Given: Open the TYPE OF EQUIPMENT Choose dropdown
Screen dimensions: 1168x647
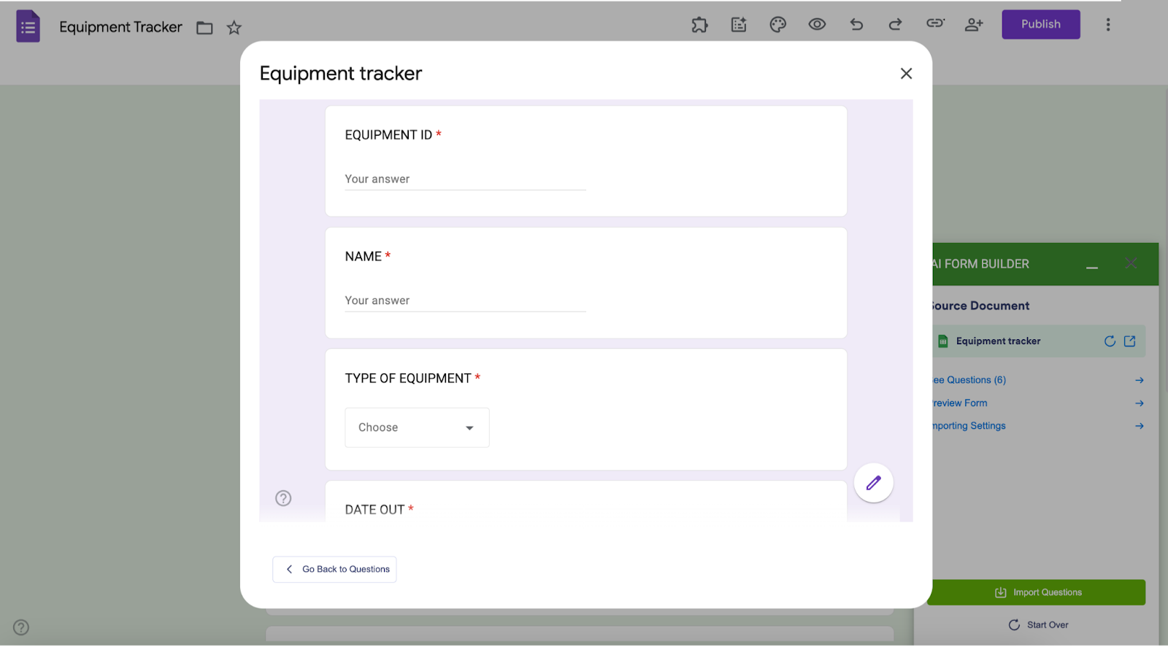Looking at the screenshot, I should pyautogui.click(x=417, y=427).
